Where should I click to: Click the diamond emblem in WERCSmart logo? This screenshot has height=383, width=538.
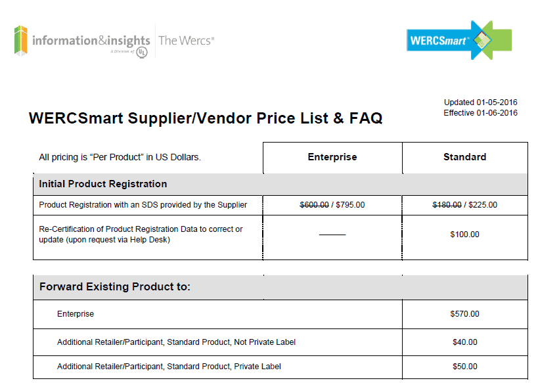pos(482,40)
